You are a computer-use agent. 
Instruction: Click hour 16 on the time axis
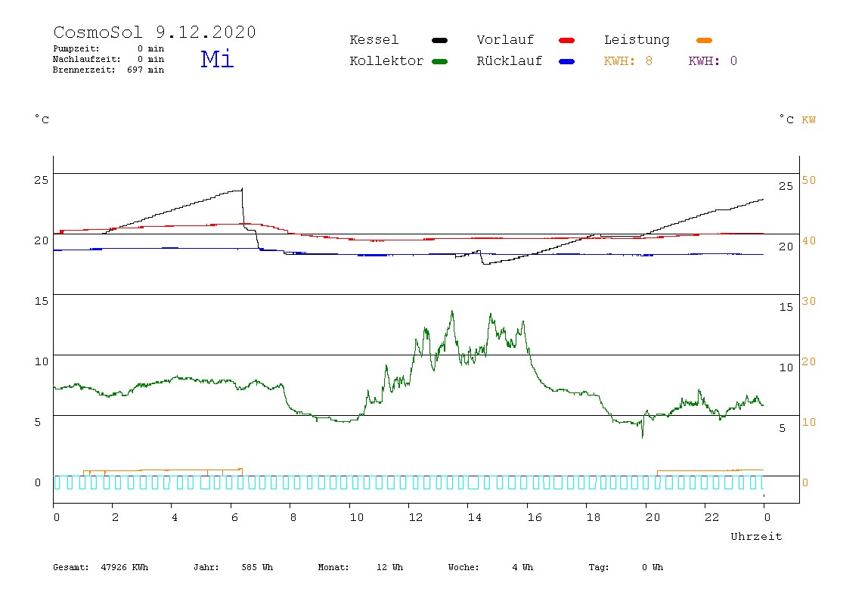535,517
